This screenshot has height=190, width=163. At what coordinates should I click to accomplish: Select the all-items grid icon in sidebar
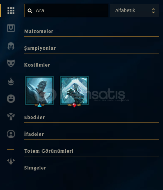(11, 10)
